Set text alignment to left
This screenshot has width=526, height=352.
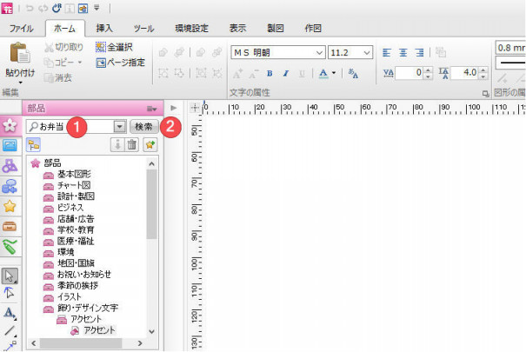click(388, 52)
